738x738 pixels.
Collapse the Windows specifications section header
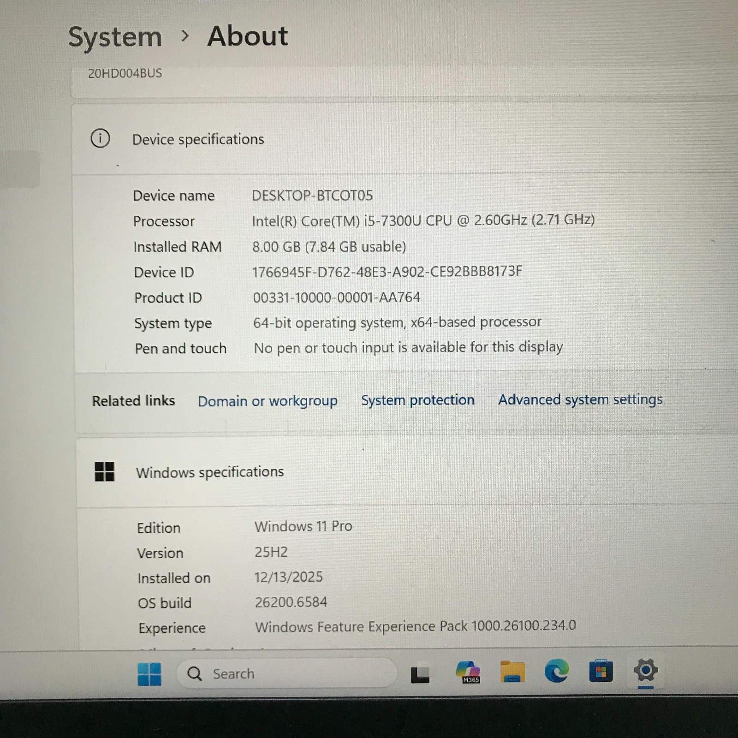[408, 471]
